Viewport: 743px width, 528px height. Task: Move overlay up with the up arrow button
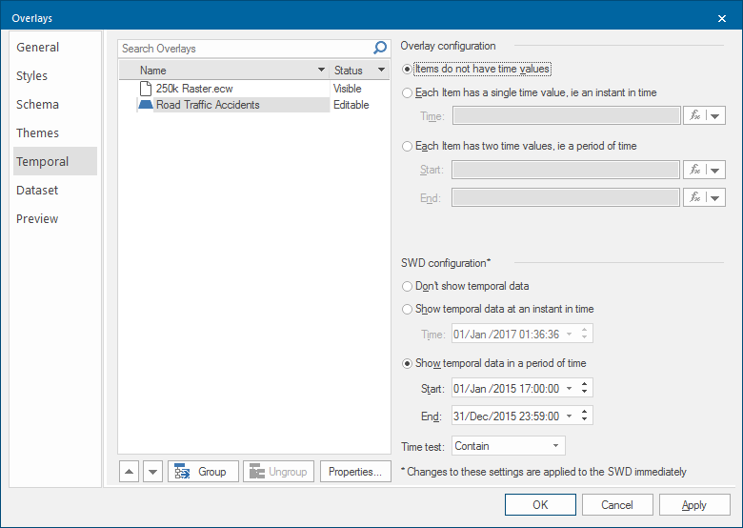pos(129,472)
